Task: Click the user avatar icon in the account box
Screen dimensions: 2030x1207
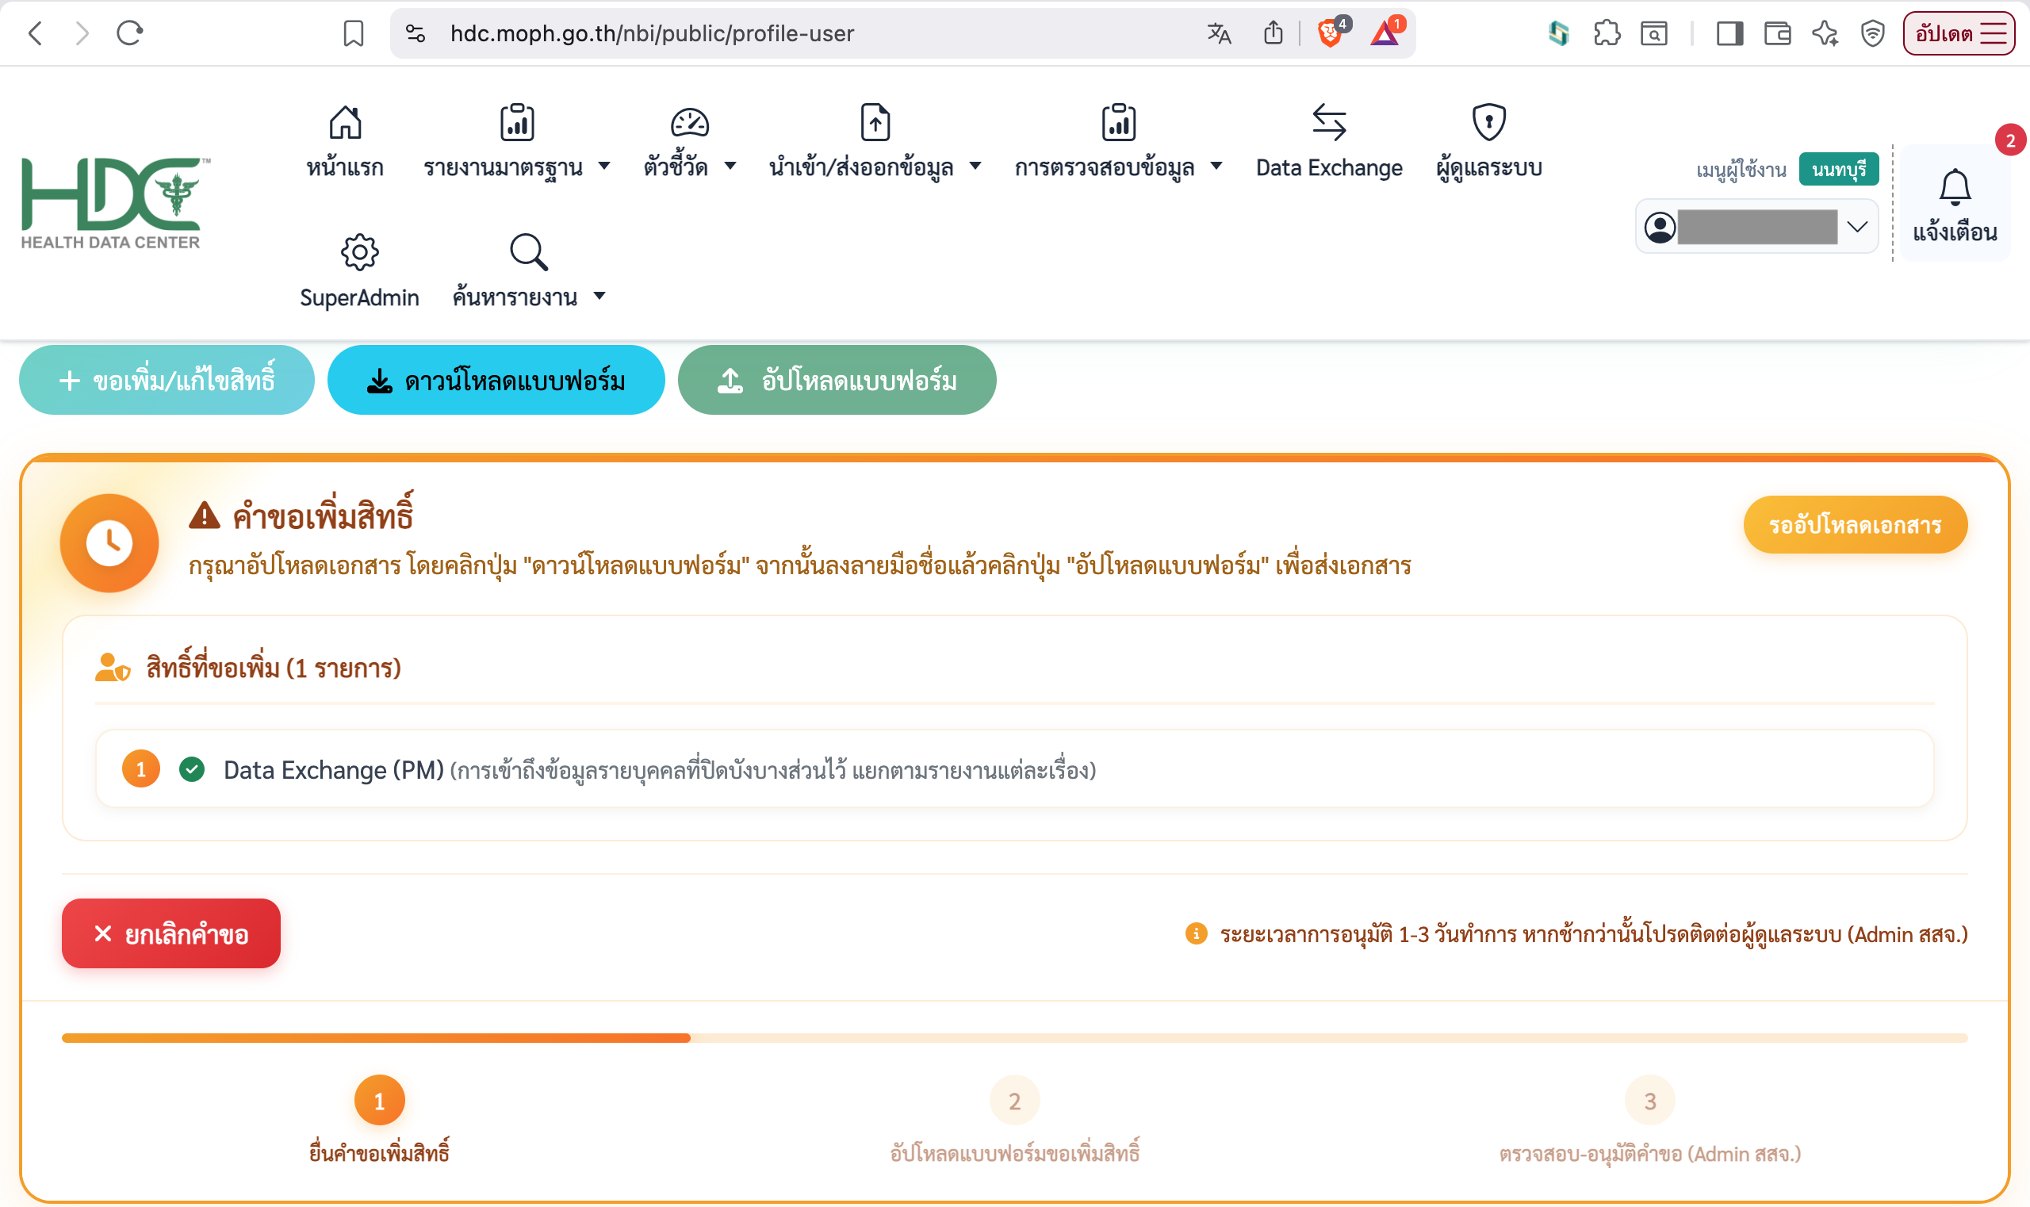Action: (1659, 227)
